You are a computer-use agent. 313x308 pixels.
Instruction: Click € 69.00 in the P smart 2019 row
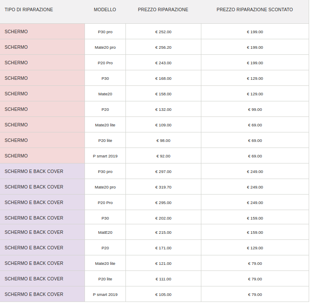coord(255,156)
